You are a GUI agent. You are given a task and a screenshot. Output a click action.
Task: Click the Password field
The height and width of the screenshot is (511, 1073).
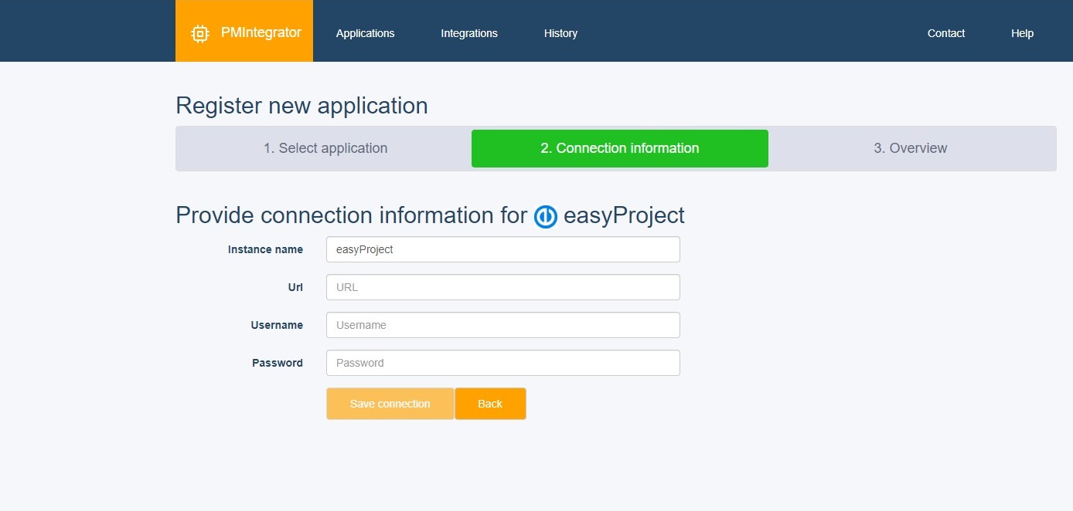(502, 363)
